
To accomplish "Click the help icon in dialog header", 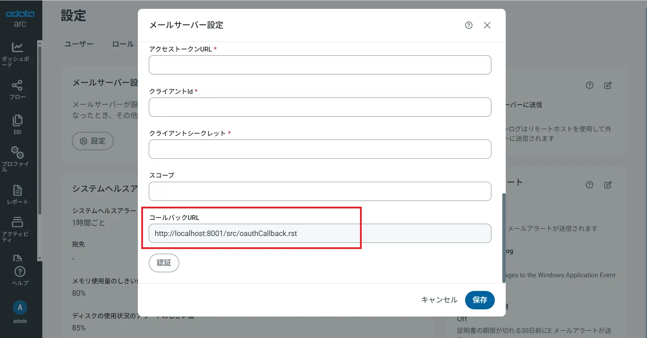I will point(469,25).
